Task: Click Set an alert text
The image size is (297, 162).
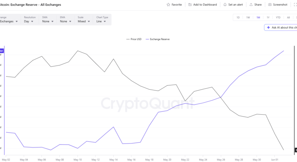Action: (236, 4)
